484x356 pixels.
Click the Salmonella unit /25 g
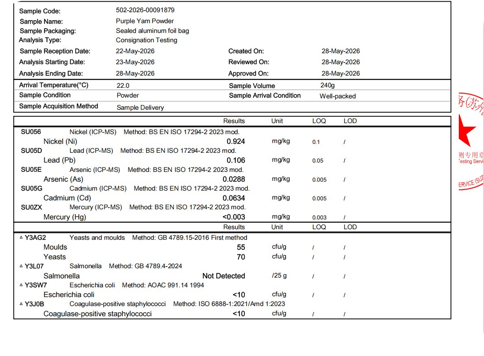(x=279, y=276)
